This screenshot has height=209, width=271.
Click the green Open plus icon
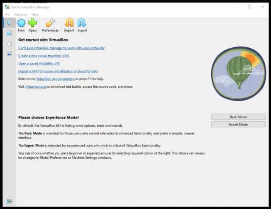click(33, 23)
